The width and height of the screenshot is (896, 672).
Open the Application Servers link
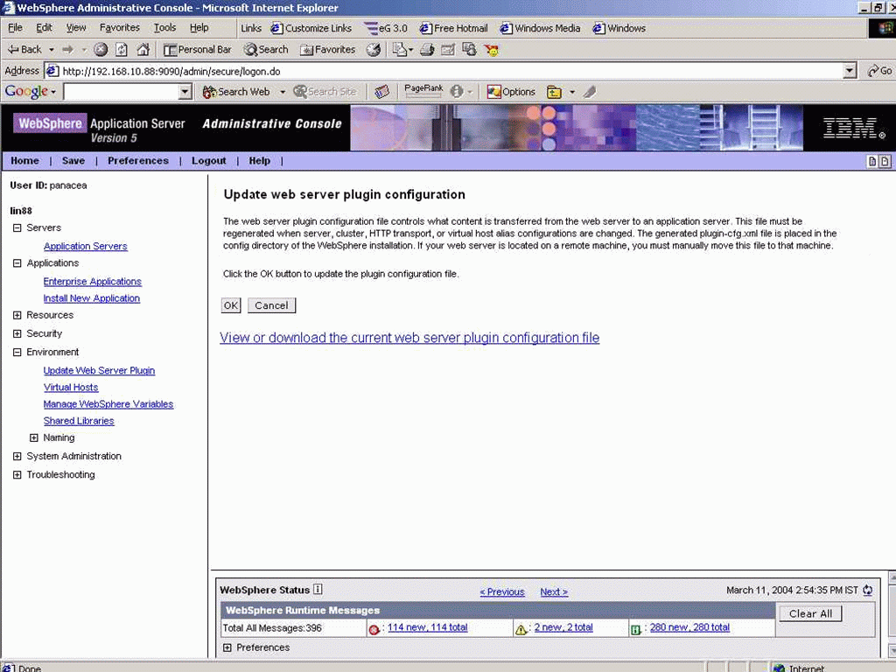tap(86, 246)
